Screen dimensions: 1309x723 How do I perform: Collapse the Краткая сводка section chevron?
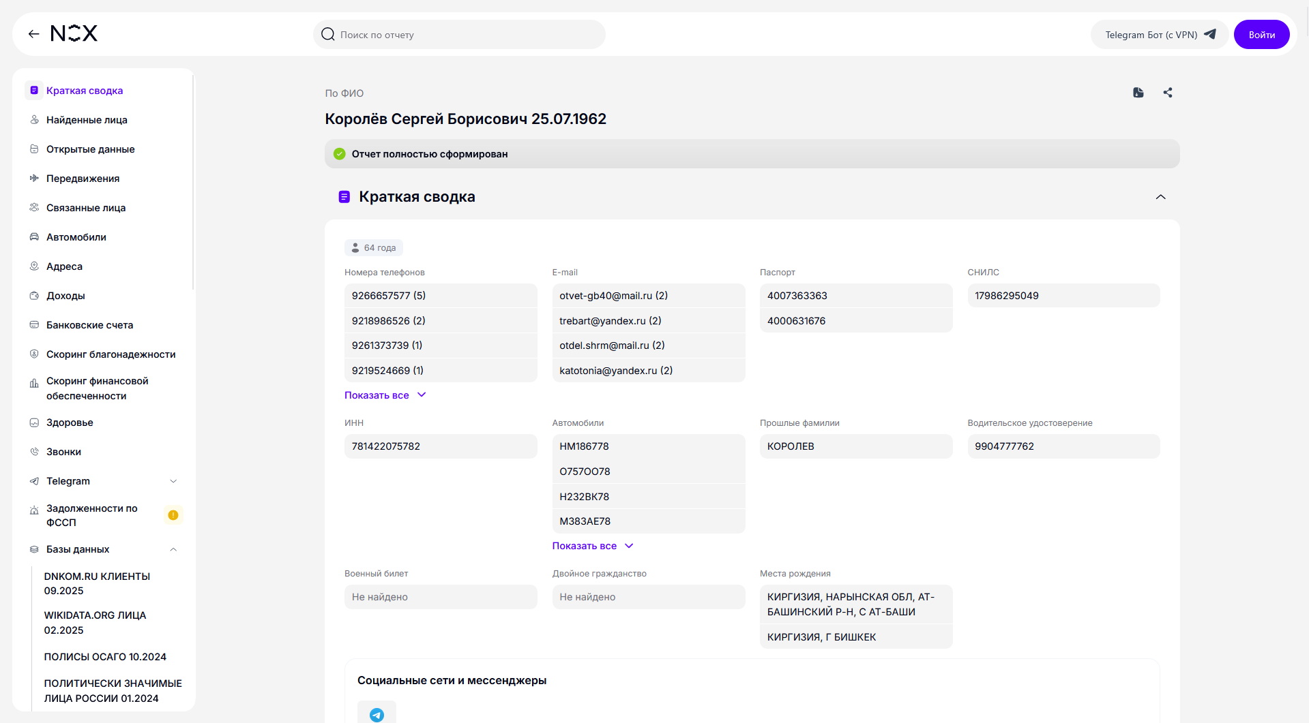(x=1160, y=197)
